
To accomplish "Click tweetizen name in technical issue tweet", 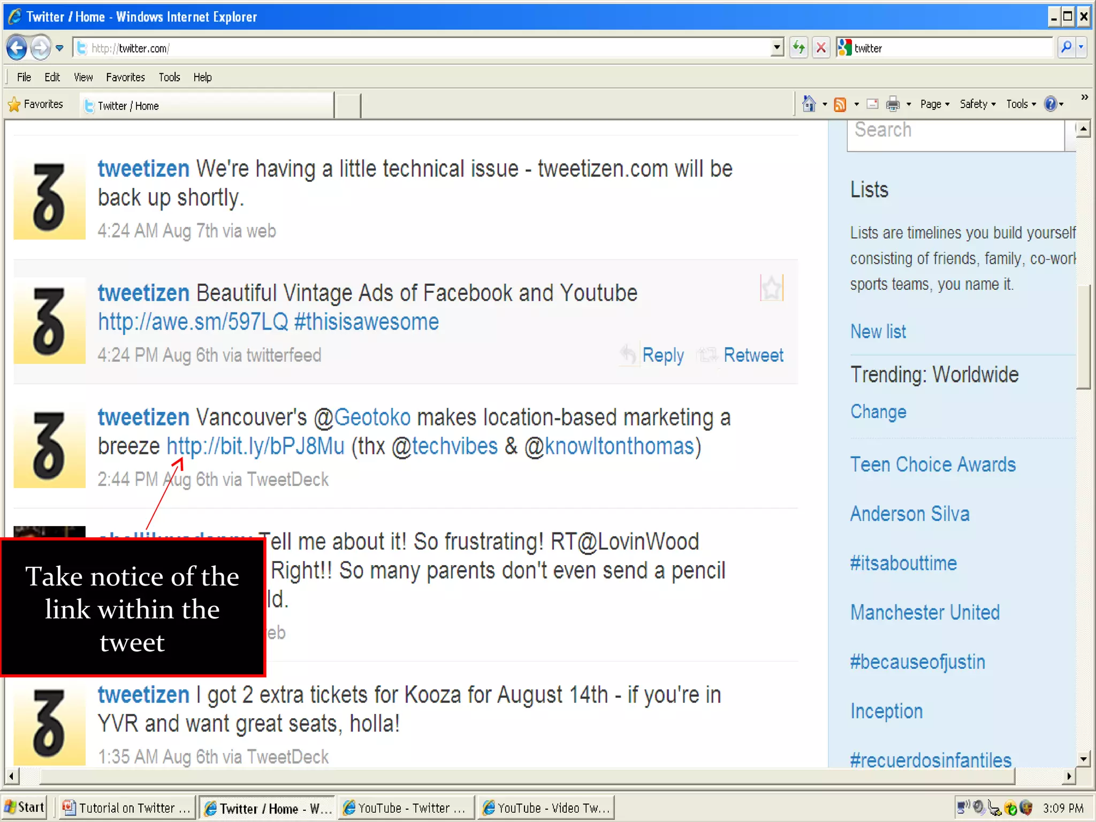I will pos(143,169).
